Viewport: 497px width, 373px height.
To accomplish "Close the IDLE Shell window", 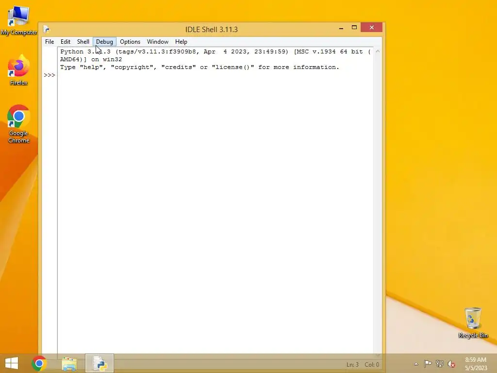I will pos(371,28).
